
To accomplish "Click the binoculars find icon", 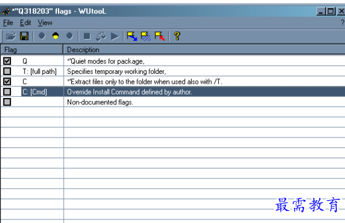I will point(101,36).
